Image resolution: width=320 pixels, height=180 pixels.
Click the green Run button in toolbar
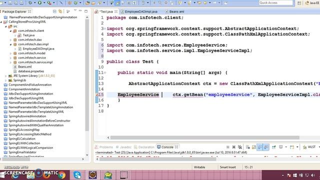39,3
